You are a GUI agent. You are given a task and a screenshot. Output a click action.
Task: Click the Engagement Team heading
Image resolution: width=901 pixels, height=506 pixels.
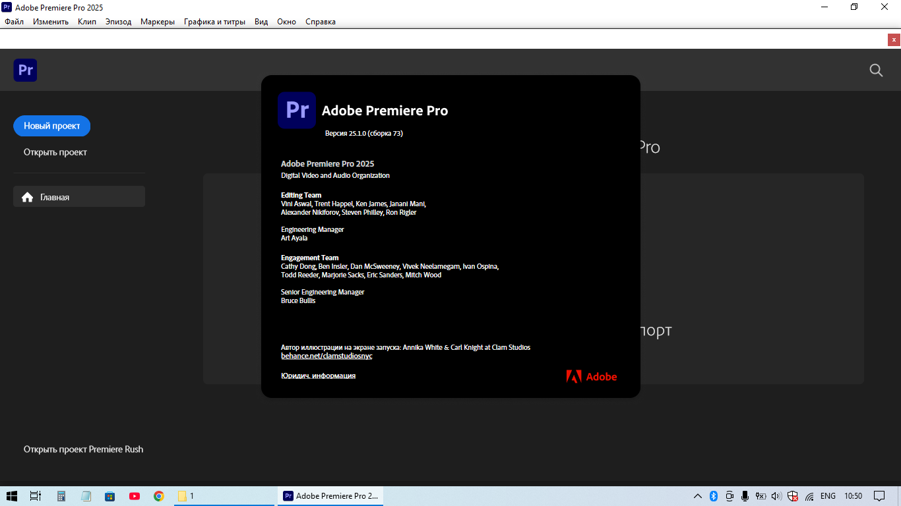pyautogui.click(x=310, y=258)
